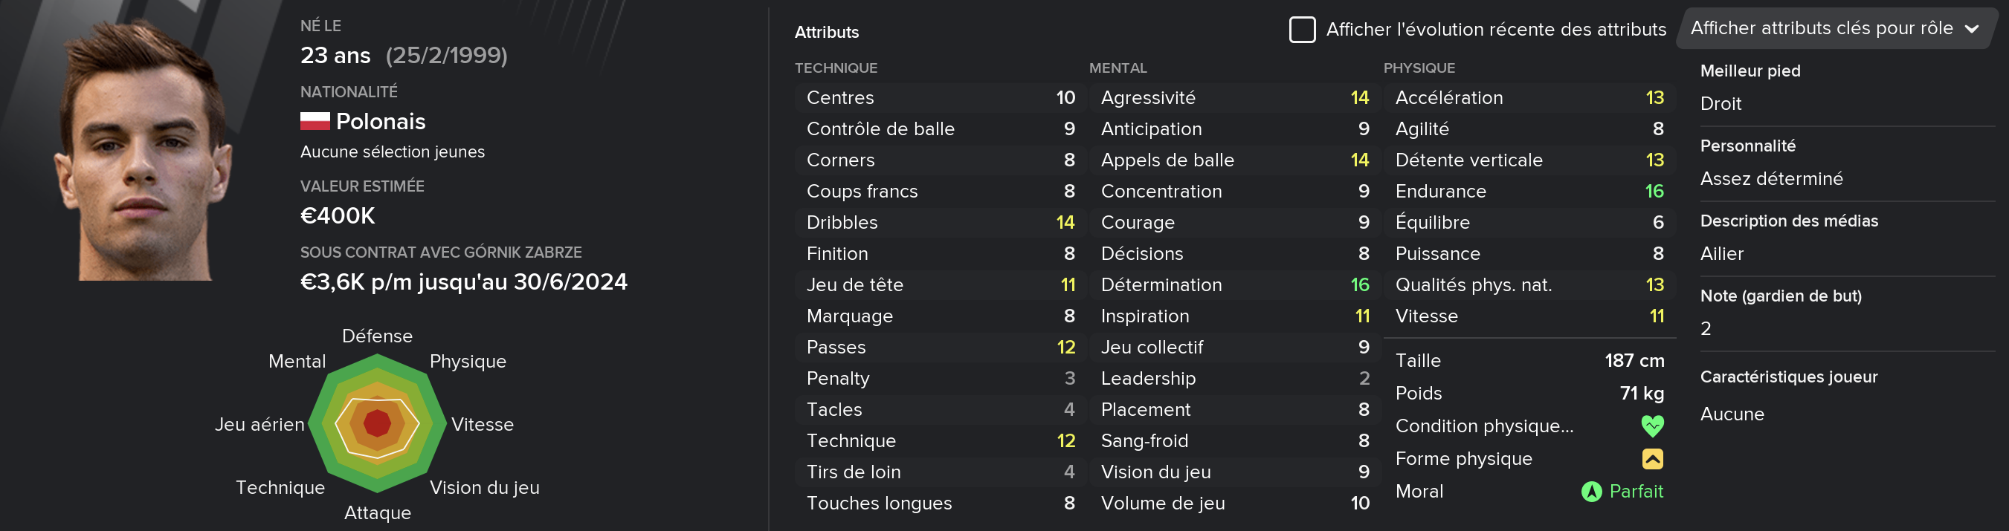Click the yellow Forme physique arrow icon
Screen dimensions: 2009x531
pos(1652,459)
